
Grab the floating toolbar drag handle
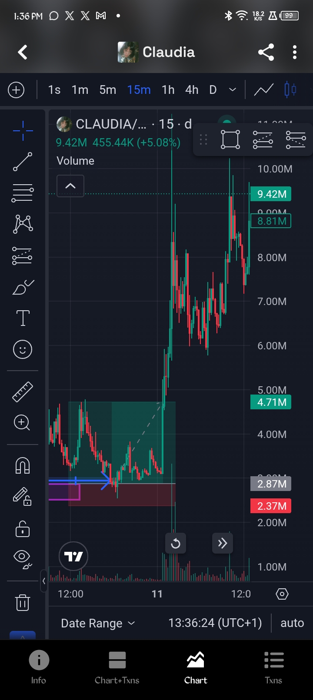pos(203,139)
